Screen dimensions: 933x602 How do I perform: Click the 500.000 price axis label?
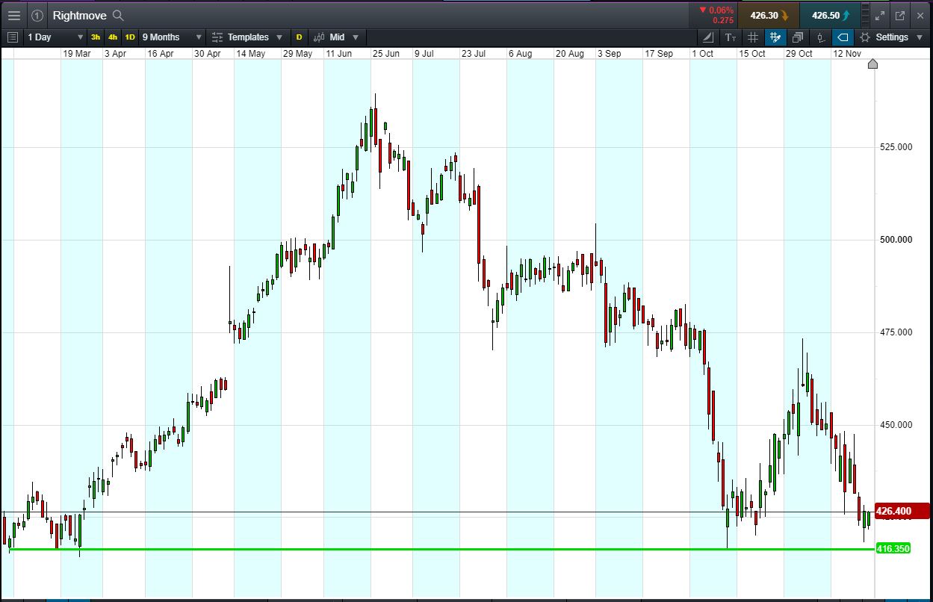896,239
